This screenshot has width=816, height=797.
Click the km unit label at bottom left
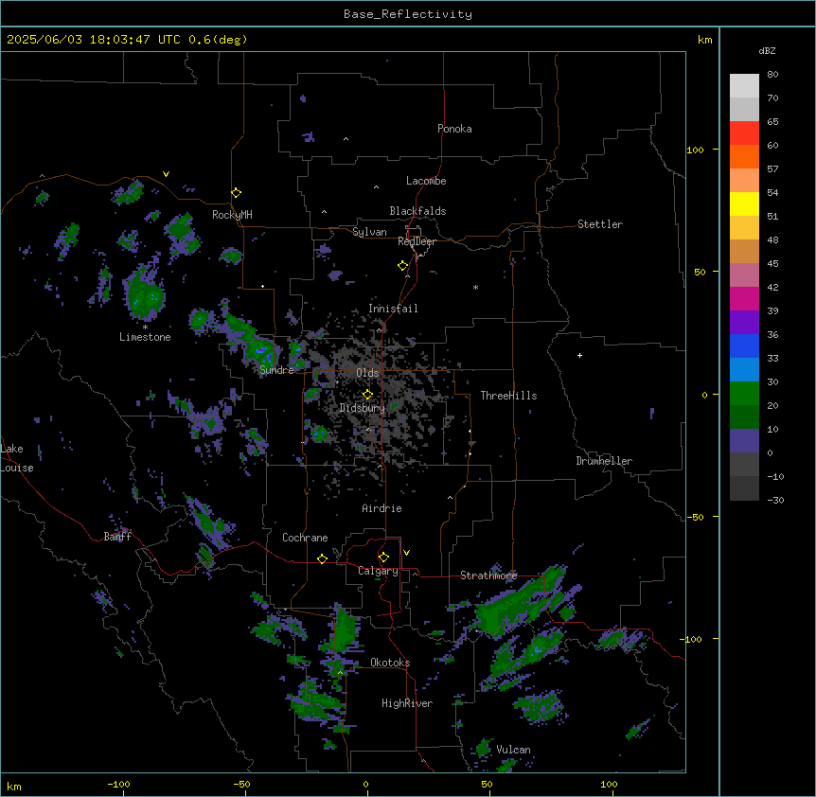pos(14,786)
